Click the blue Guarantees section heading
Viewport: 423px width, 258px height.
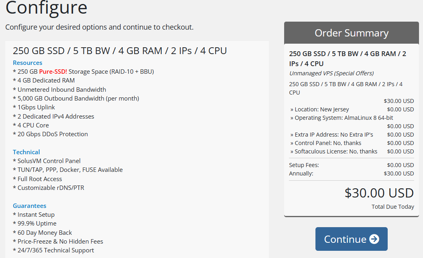(29, 206)
